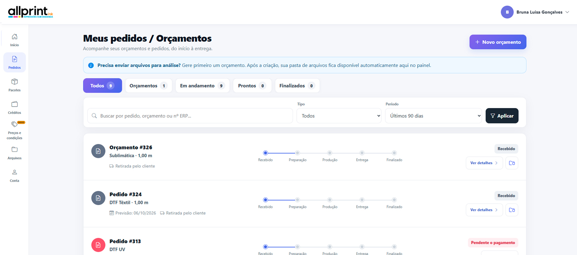Click the magnifier icon in search field
This screenshot has height=255, width=577.
[x=94, y=116]
